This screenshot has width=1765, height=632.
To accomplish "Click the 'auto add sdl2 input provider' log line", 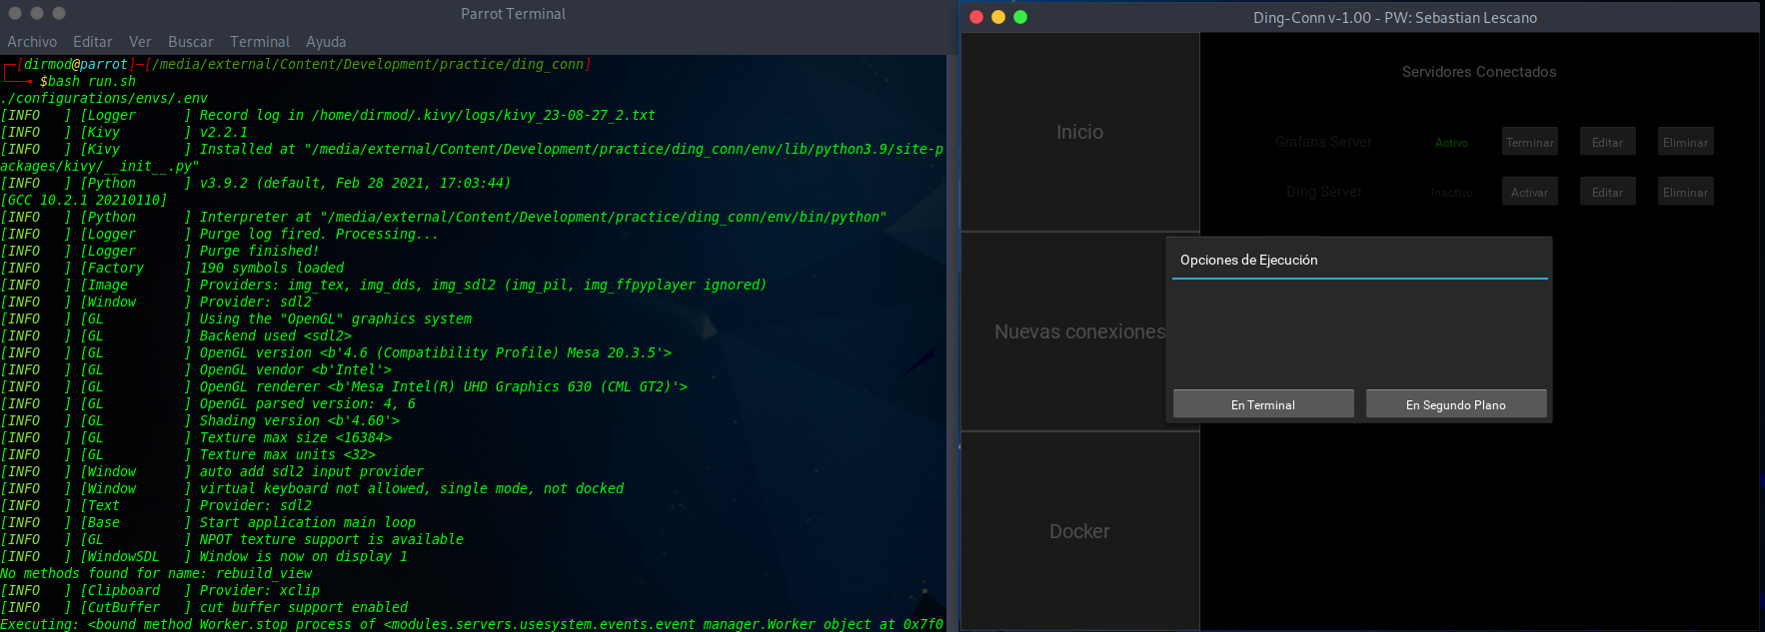I will pyautogui.click(x=312, y=471).
